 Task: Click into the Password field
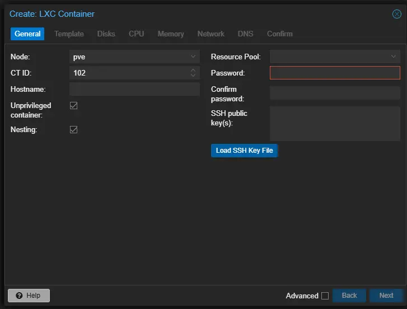tap(335, 73)
